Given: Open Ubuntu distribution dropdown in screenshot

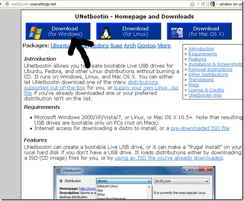Looking at the screenshot, I should tap(124, 181).
